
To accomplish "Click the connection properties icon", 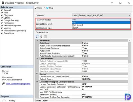I will click(x=3, y=84).
